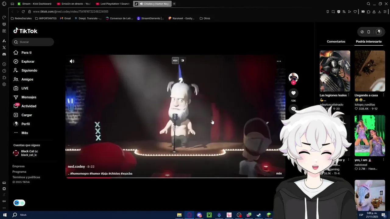Expand the Empresa footer section

point(19,166)
